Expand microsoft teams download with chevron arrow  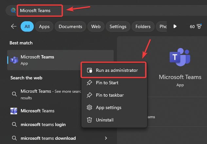[106, 138]
